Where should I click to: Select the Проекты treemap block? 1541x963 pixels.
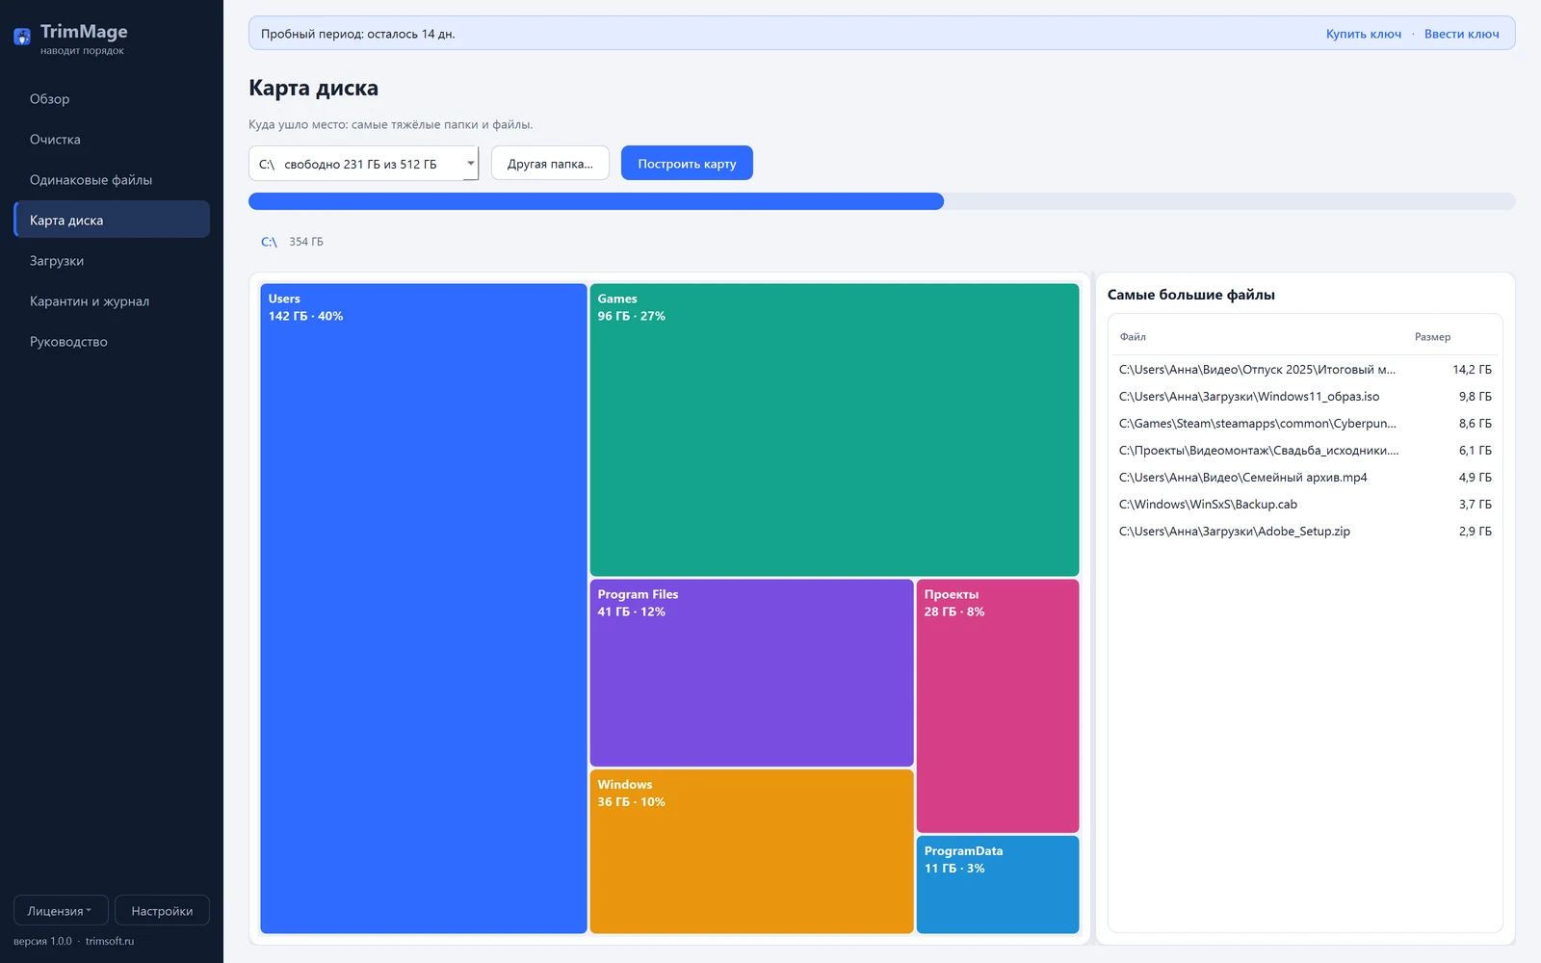998,706
